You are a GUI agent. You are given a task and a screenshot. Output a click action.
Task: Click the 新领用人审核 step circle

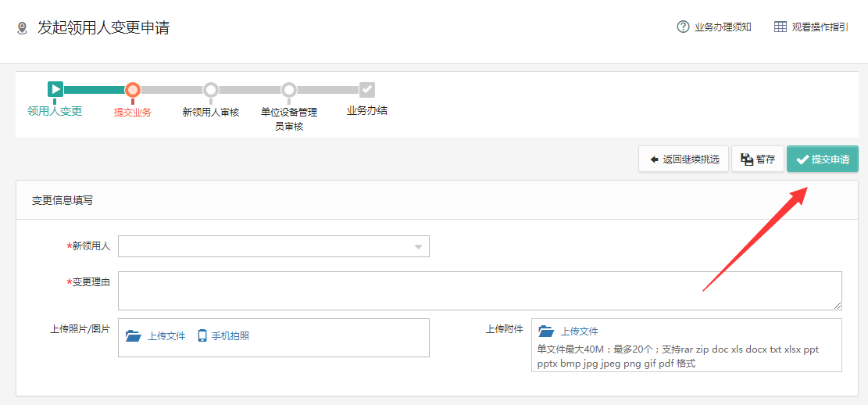tap(210, 90)
